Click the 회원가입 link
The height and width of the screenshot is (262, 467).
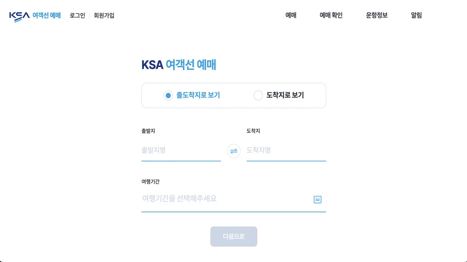coord(104,16)
